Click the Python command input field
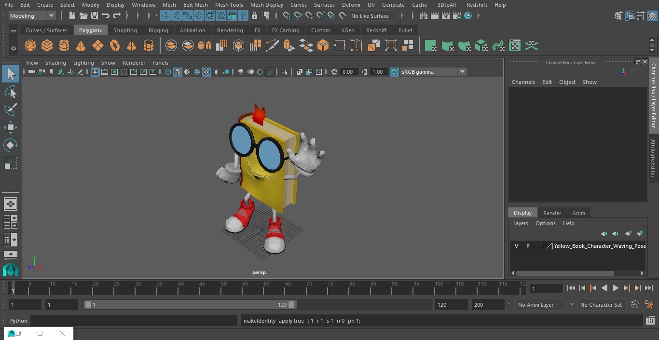The width and height of the screenshot is (659, 340). [x=134, y=321]
